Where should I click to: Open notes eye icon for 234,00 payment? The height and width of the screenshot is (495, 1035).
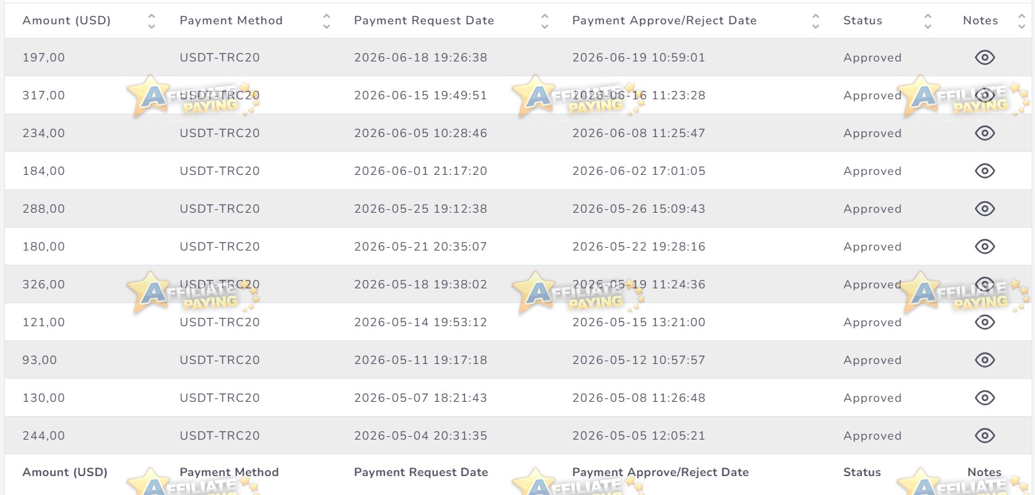[x=985, y=133]
